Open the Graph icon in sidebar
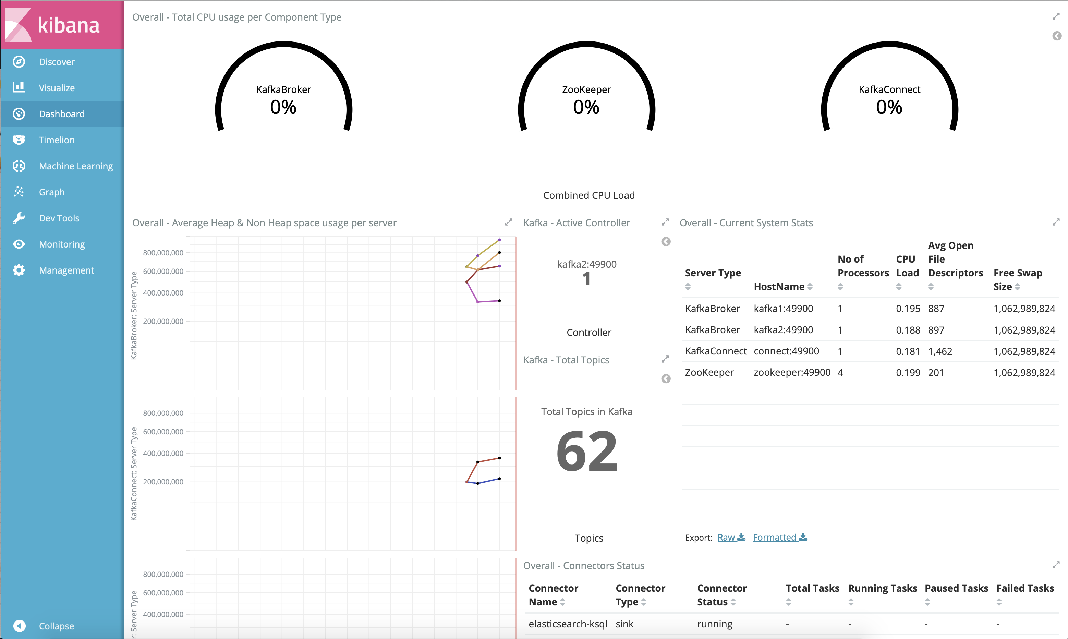This screenshot has width=1068, height=639. point(19,192)
